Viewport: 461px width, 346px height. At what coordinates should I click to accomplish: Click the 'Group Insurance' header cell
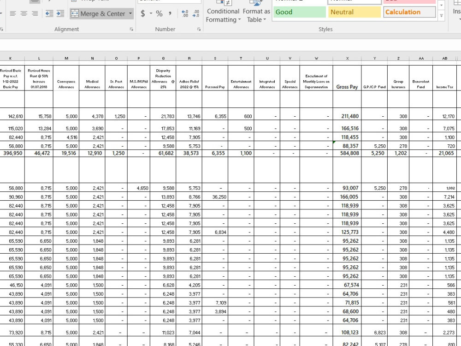tap(398, 78)
